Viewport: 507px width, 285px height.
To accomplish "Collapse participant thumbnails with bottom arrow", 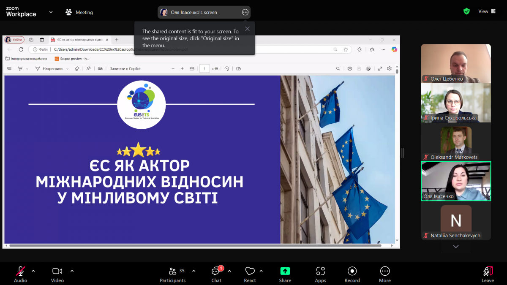I will (455, 246).
